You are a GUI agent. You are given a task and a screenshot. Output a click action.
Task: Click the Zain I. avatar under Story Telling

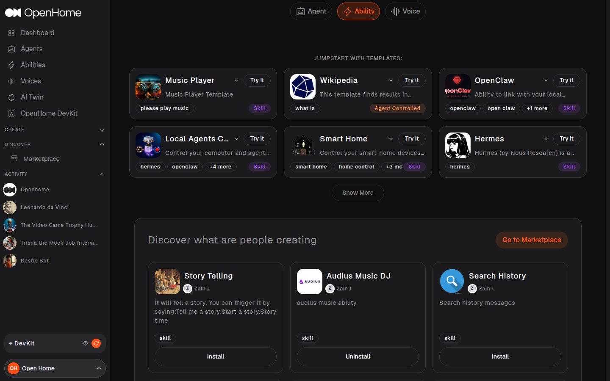point(188,289)
